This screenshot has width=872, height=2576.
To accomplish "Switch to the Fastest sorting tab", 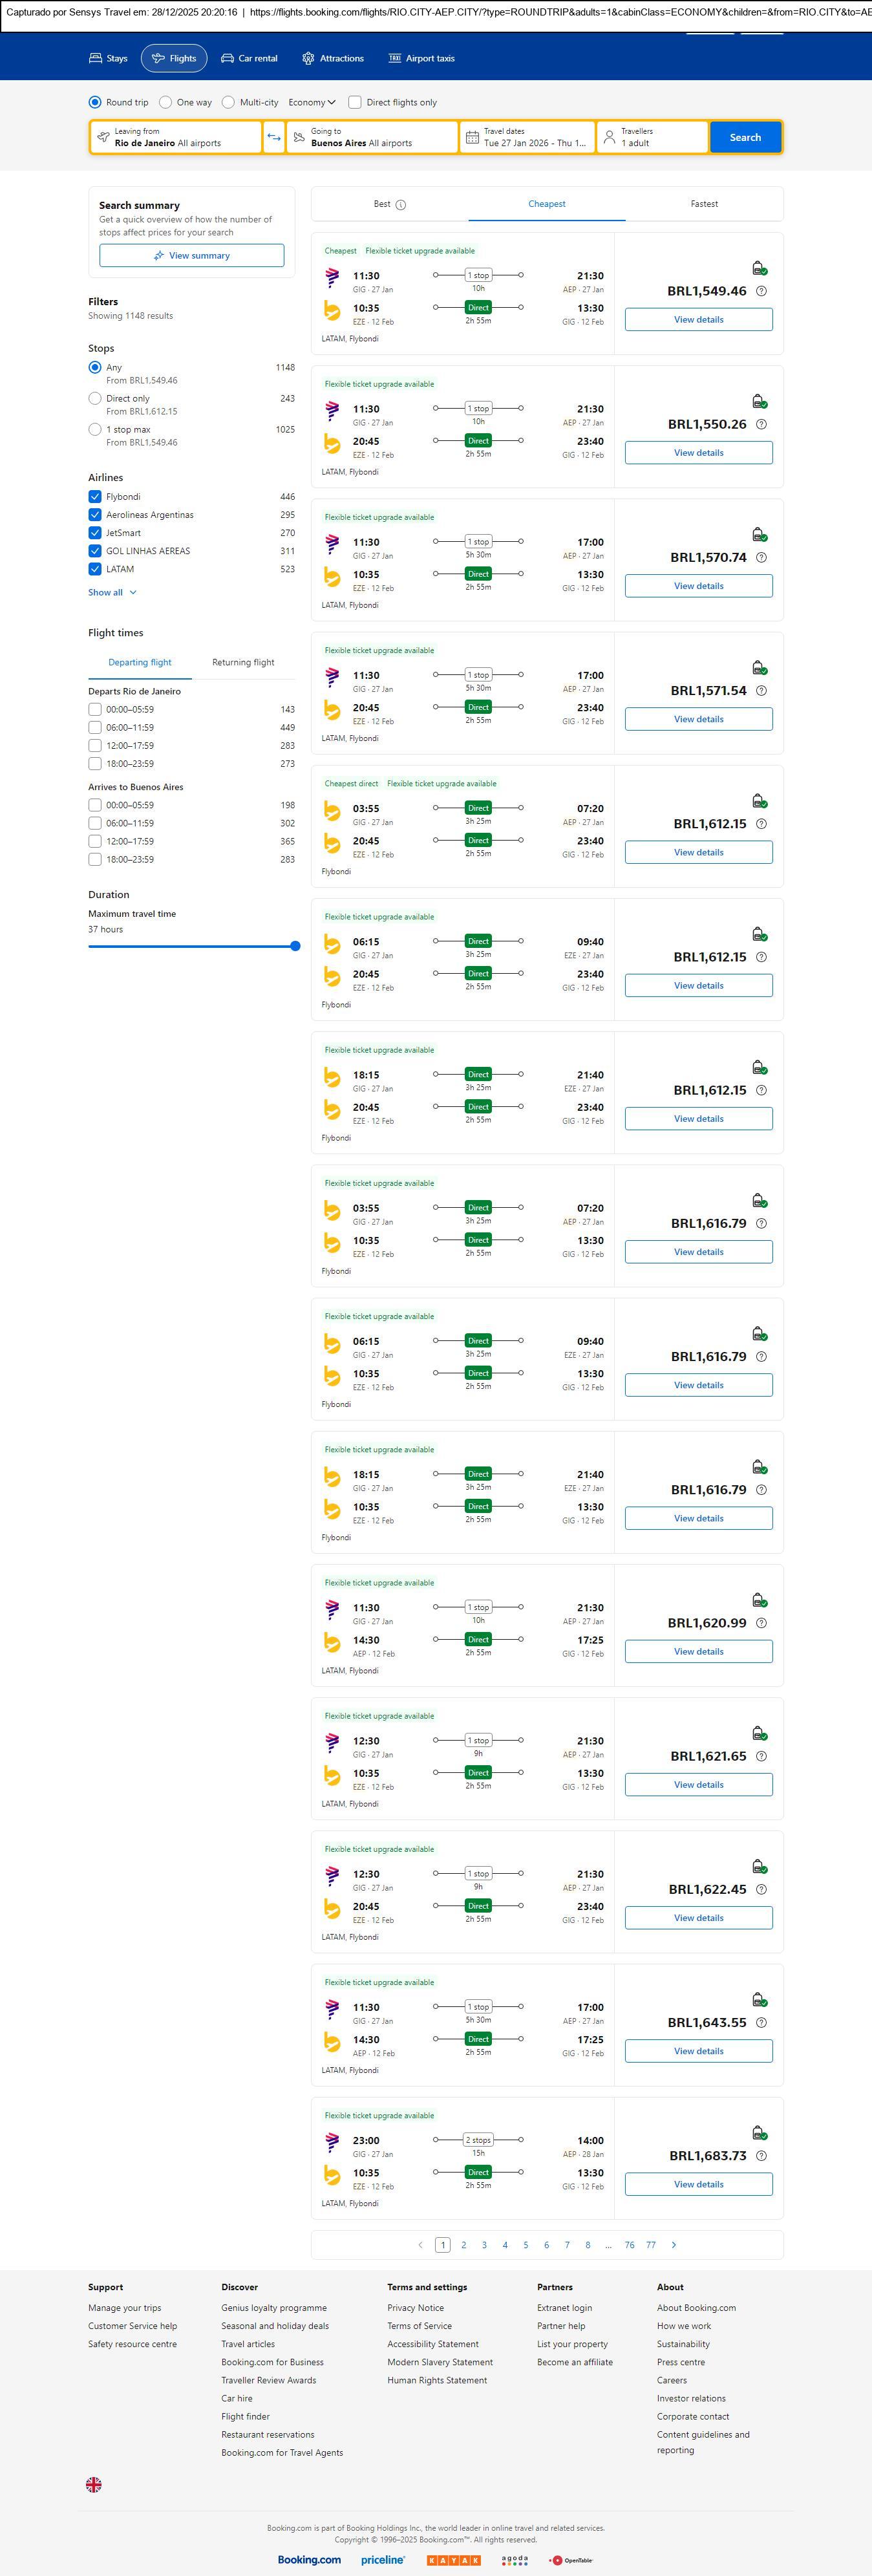I will click(704, 204).
